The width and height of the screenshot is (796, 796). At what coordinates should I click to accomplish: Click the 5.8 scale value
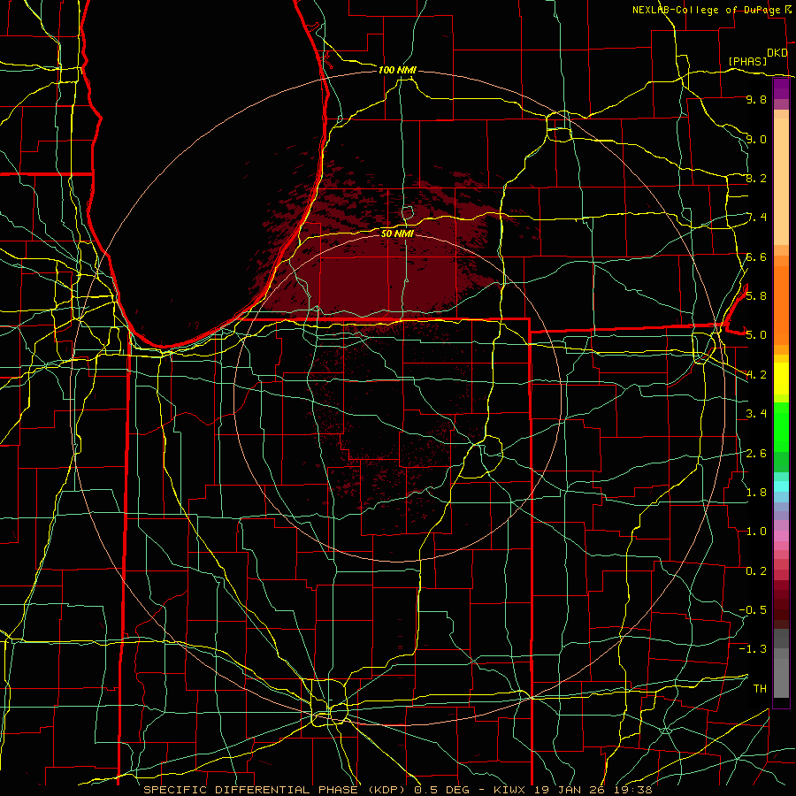click(756, 296)
